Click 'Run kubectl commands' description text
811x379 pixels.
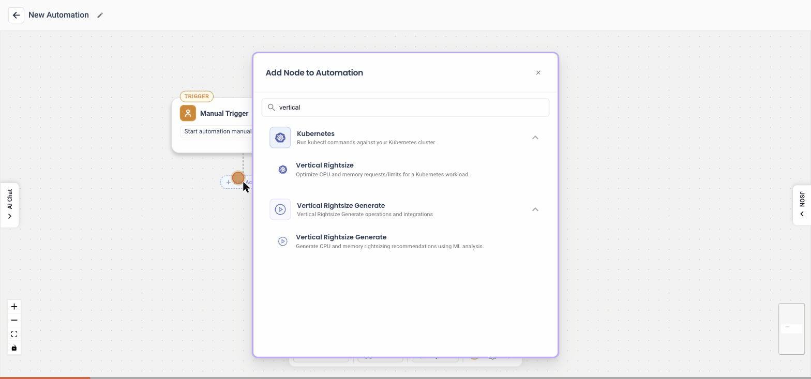pos(366,142)
